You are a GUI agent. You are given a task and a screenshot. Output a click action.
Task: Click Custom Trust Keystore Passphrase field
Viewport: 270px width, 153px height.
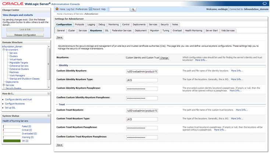click(x=142, y=128)
